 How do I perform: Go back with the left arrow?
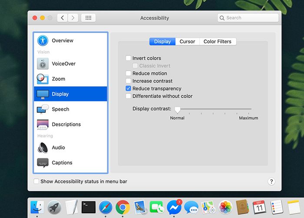[x=62, y=18]
